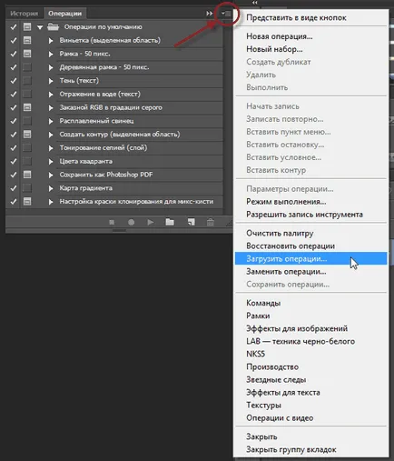The height and width of the screenshot is (461, 394).
Task: Open the Actions panel flyout menu icon
Action: (x=226, y=14)
